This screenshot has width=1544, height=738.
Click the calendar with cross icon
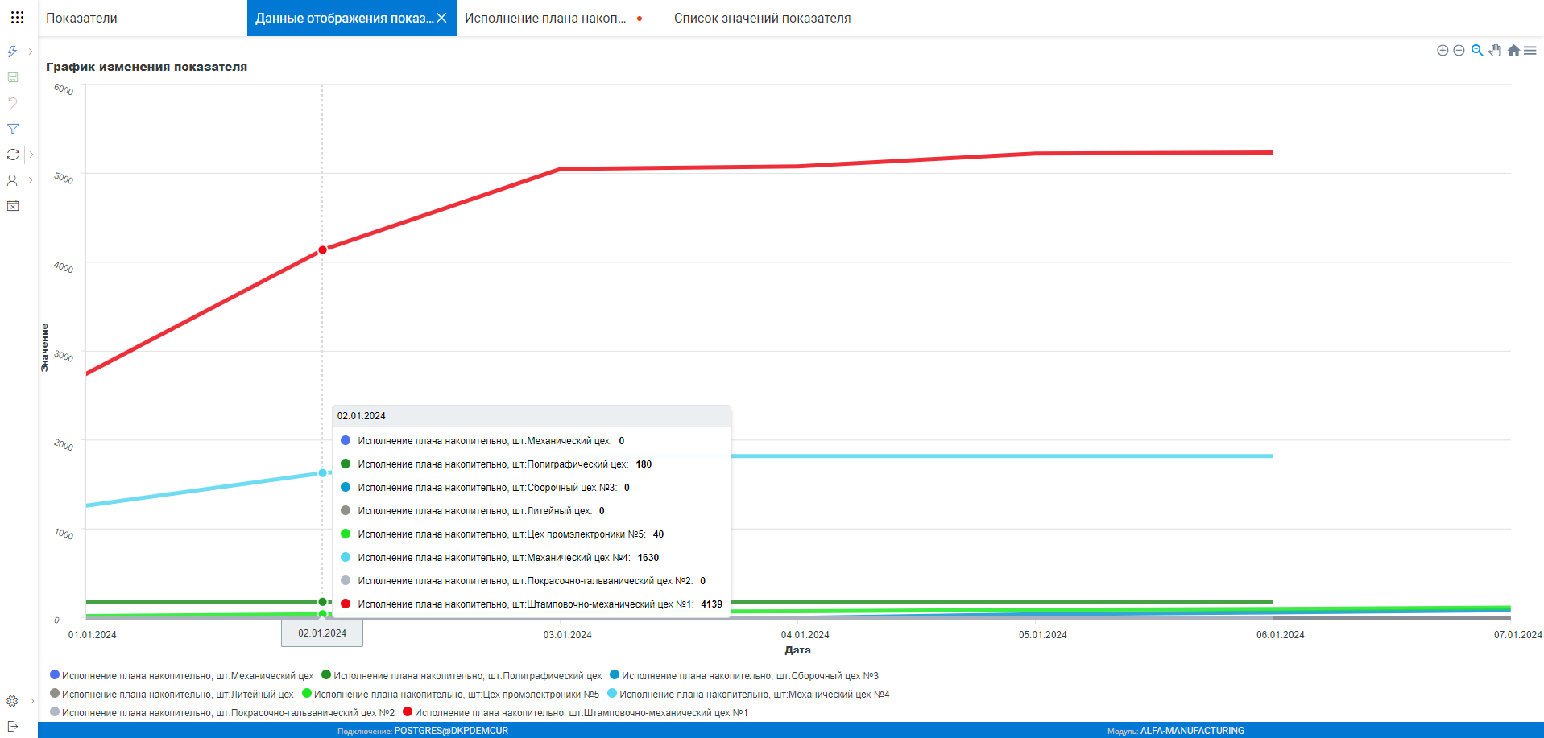[x=12, y=206]
